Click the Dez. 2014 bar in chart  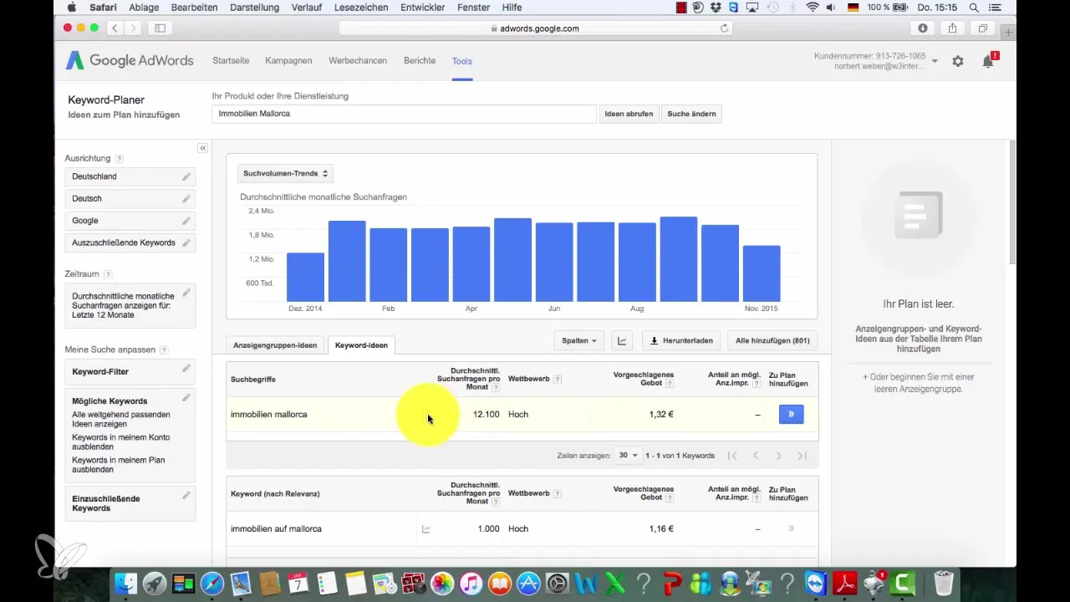click(x=305, y=277)
